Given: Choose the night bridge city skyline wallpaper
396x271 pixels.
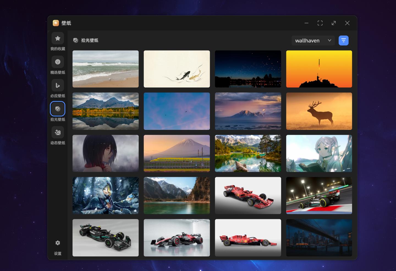Looking at the screenshot, I should tap(319, 238).
